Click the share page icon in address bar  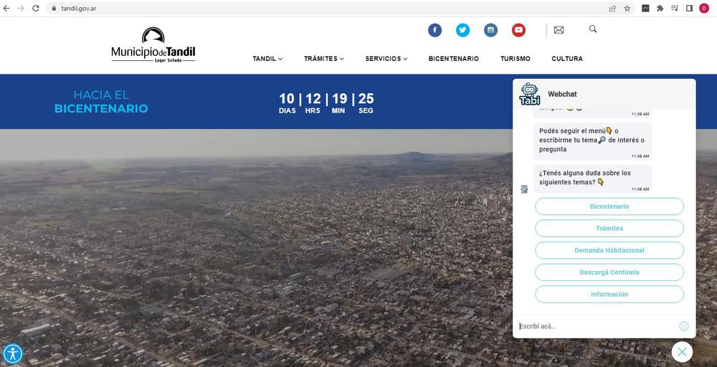612,8
